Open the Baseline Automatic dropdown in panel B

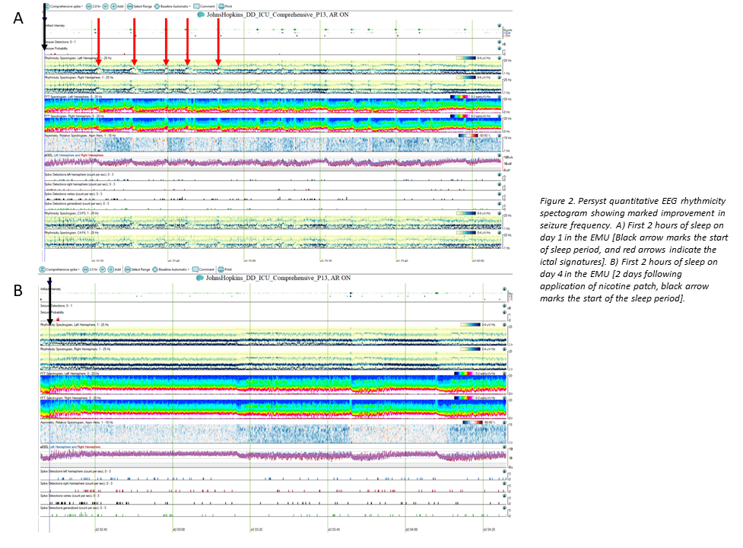171,269
